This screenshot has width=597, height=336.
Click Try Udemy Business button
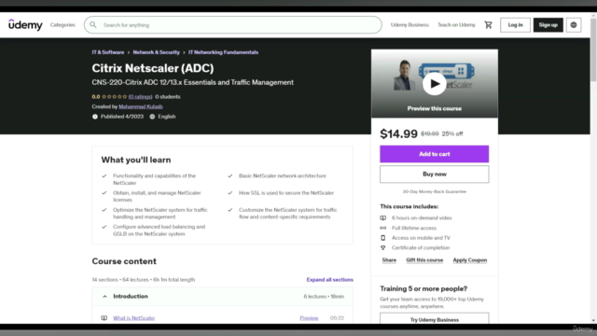(x=434, y=319)
